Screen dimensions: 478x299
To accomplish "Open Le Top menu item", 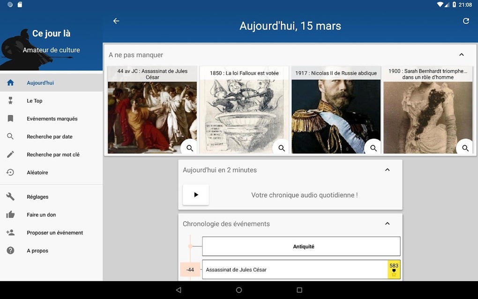I will 51,101.
